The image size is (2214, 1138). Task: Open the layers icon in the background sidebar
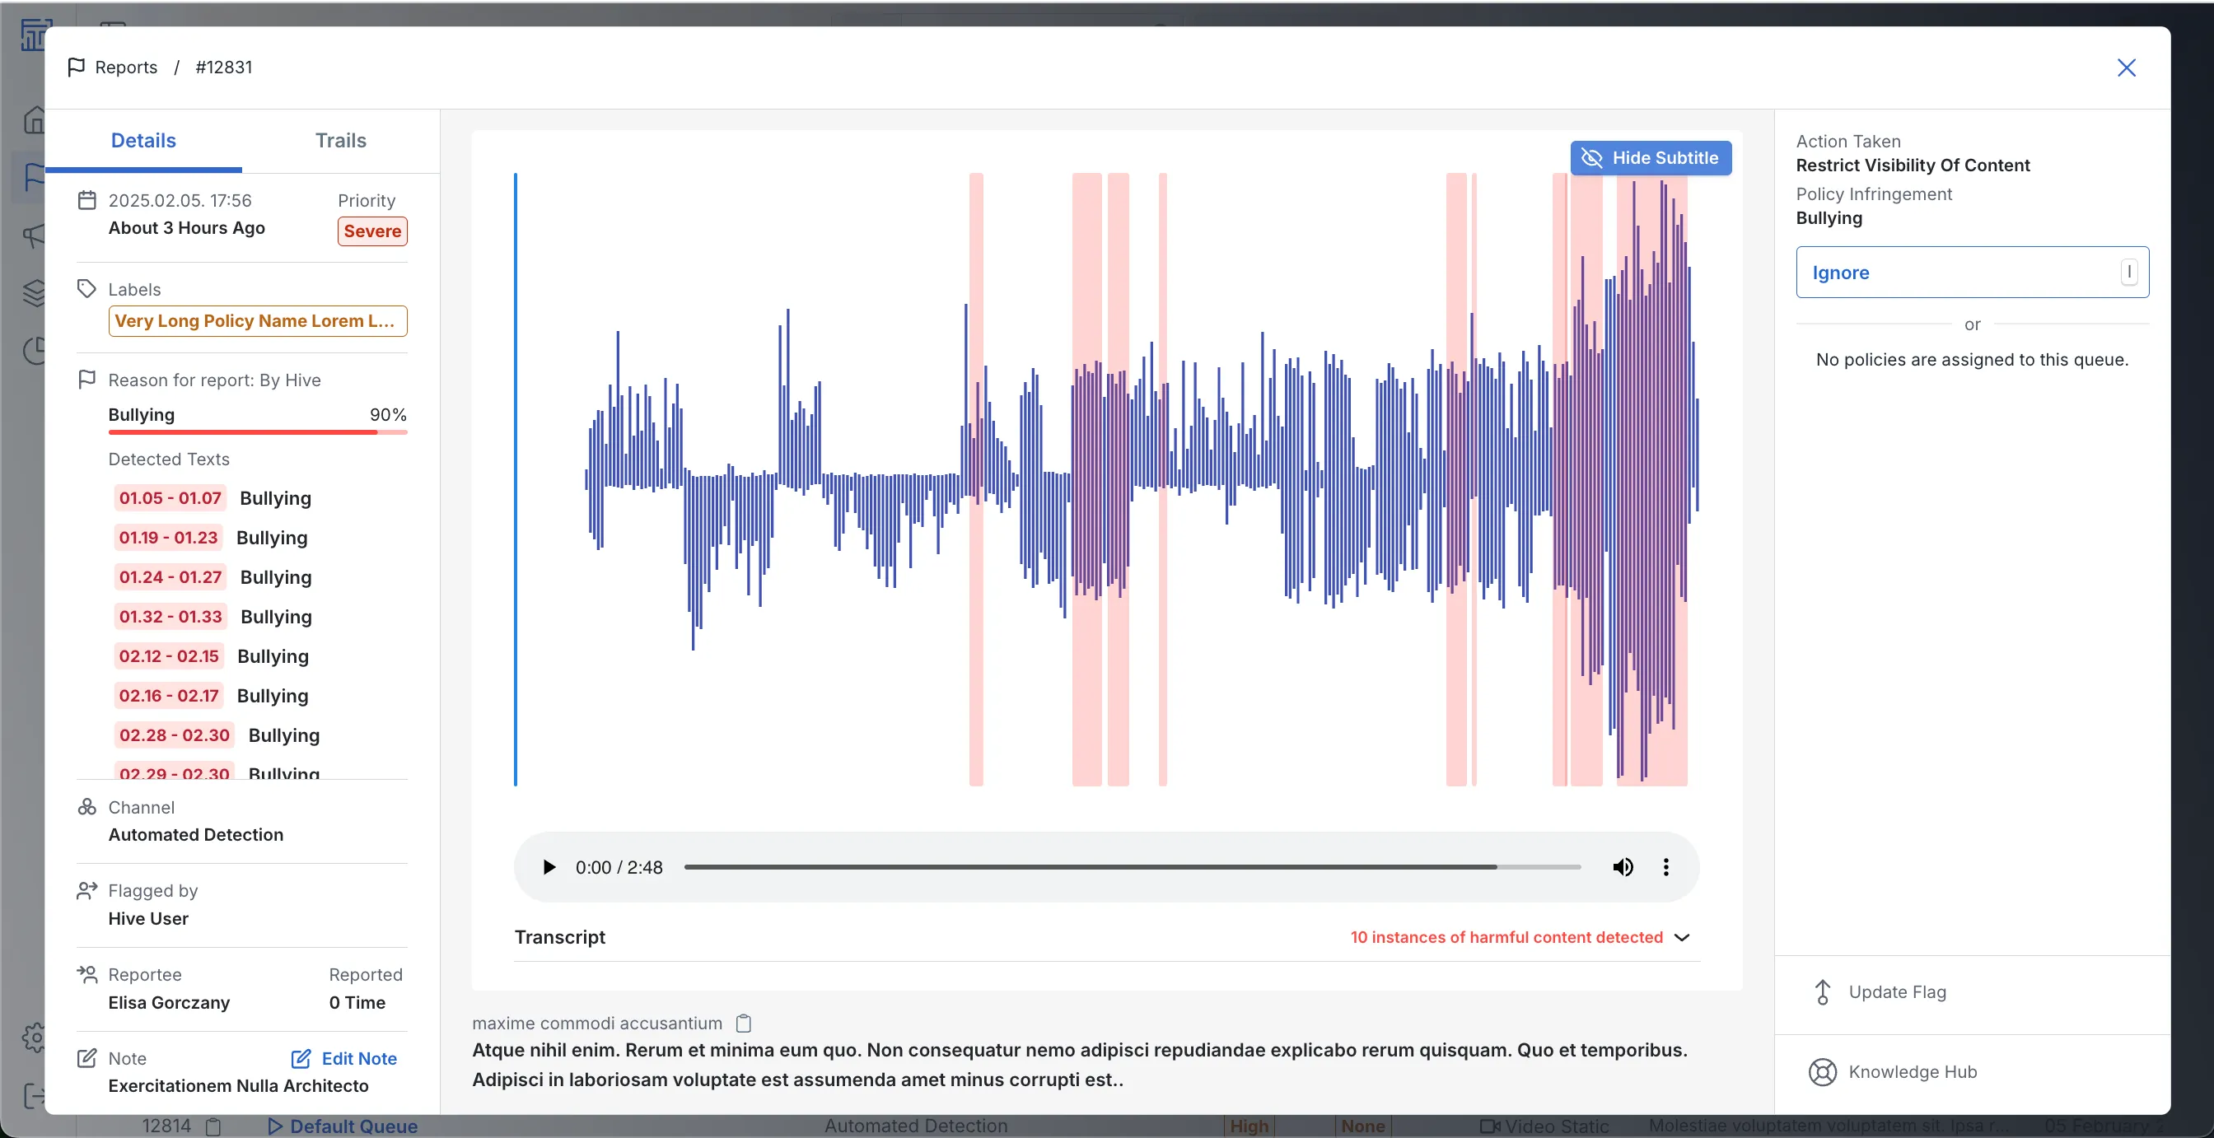click(x=34, y=293)
